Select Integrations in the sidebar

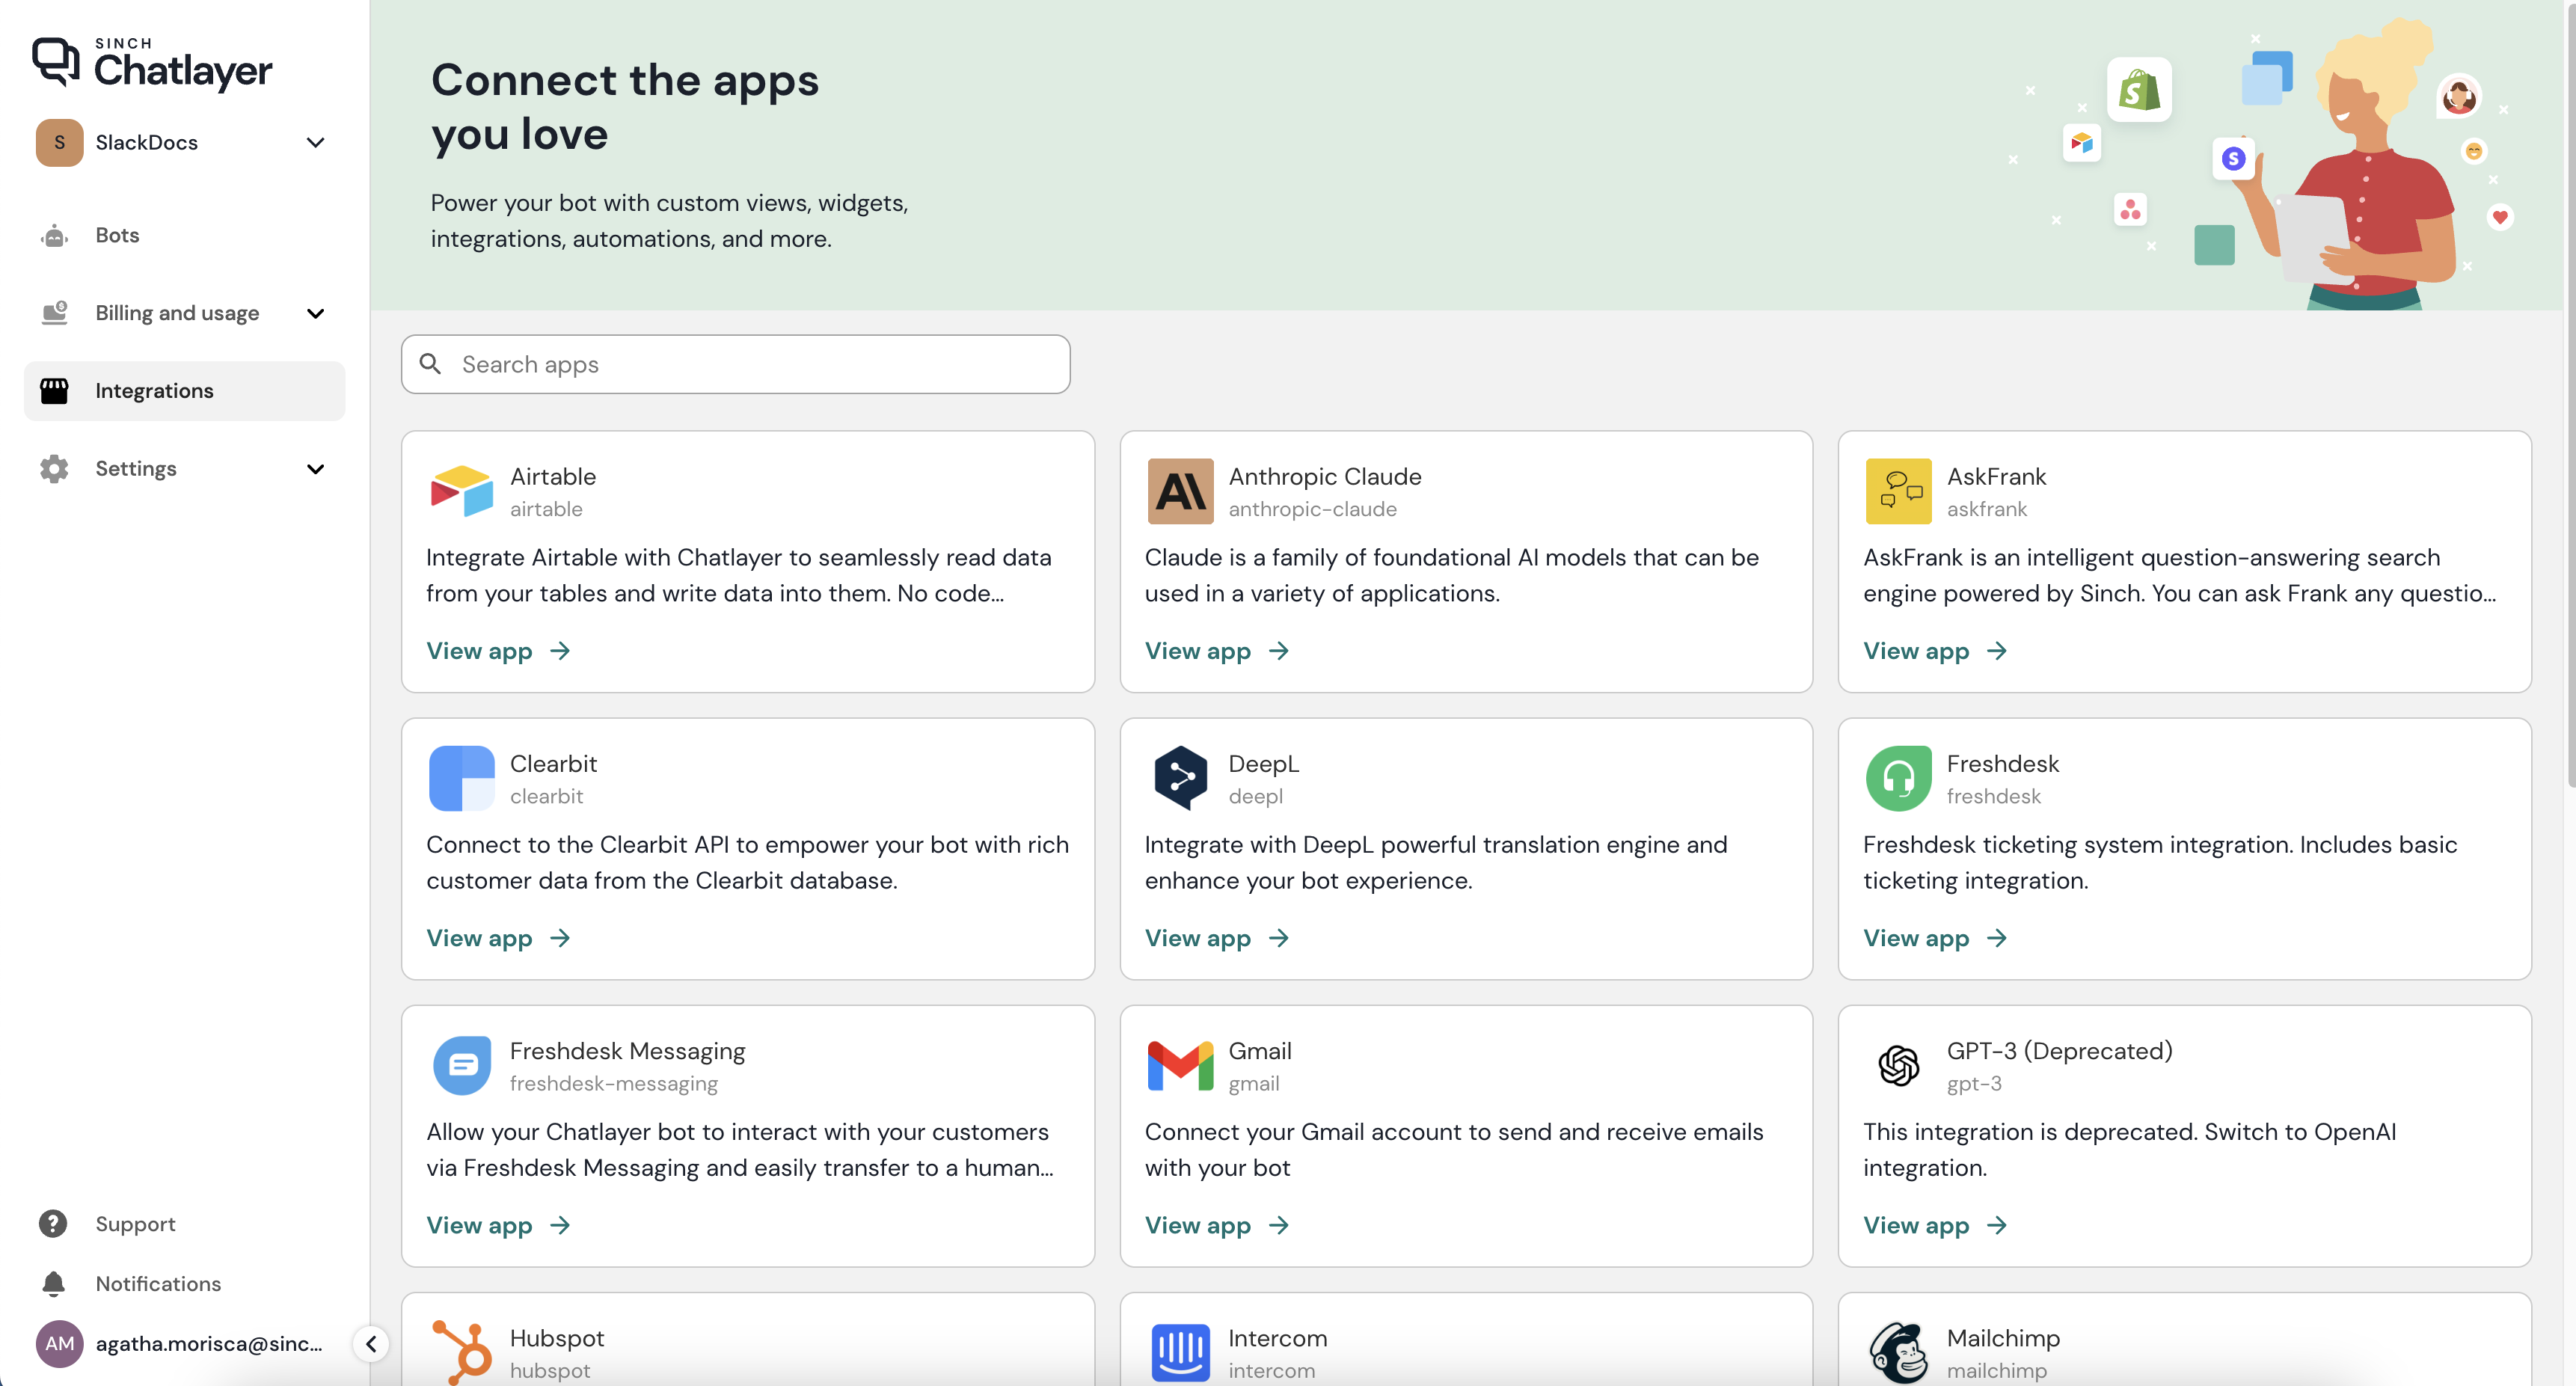coord(154,391)
